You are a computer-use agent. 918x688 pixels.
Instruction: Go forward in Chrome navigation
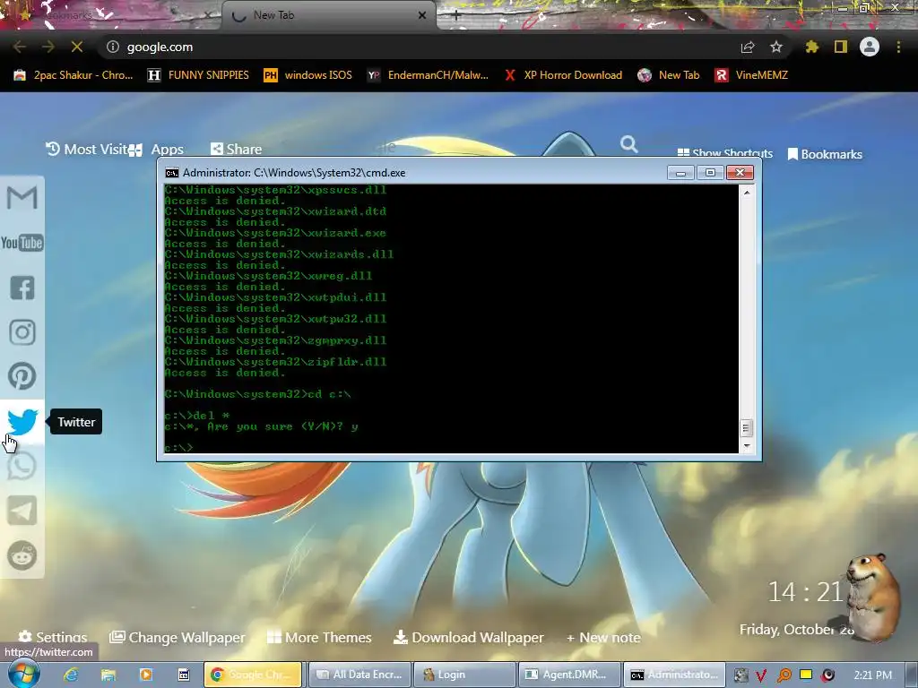coord(48,47)
